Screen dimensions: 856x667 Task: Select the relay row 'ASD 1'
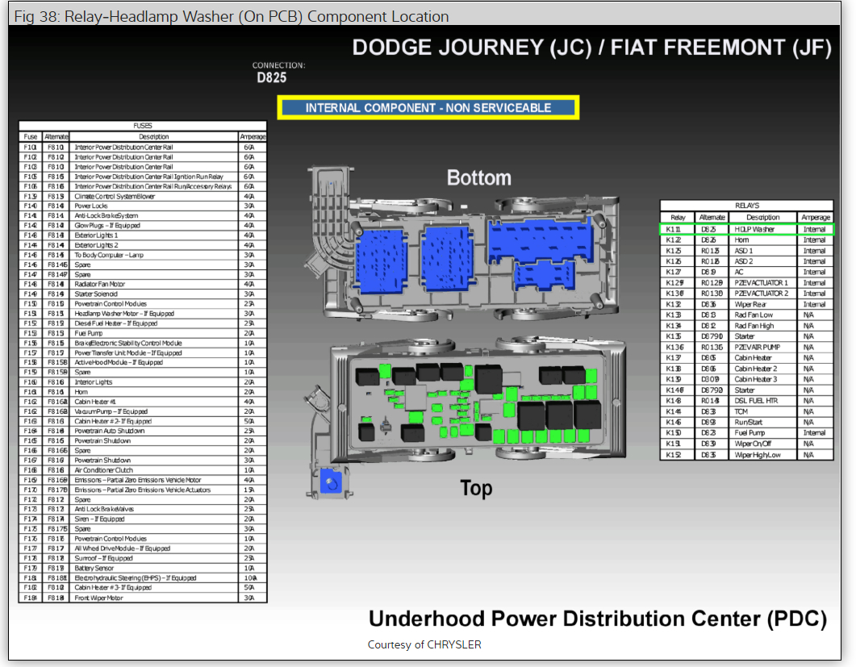pos(747,251)
